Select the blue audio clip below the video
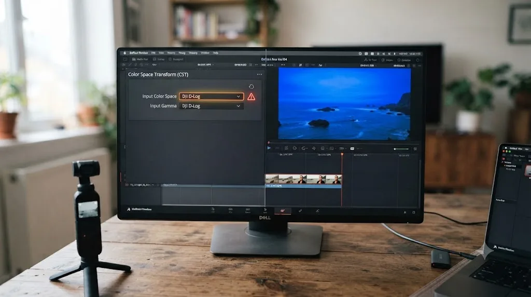This screenshot has width=531, height=297. (303, 186)
